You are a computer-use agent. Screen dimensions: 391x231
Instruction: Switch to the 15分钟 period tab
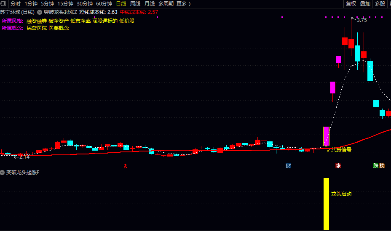[x=65, y=4]
